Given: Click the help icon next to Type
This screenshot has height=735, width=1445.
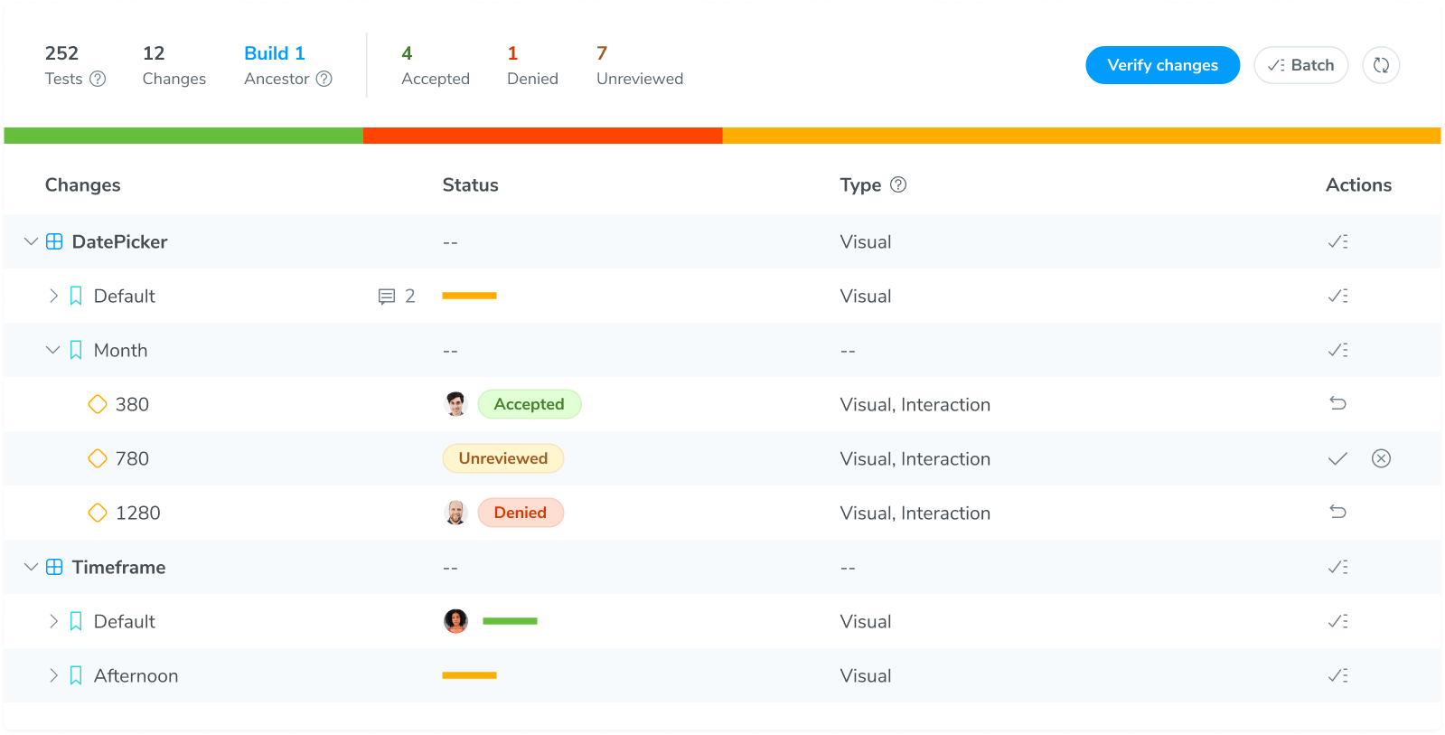Looking at the screenshot, I should click(x=898, y=184).
